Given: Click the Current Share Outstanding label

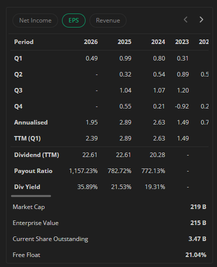Looking at the screenshot, I should [x=50, y=239].
